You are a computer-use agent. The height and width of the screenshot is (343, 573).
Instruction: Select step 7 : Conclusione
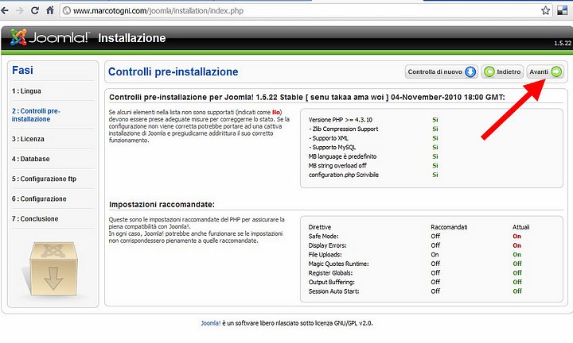[x=35, y=218]
